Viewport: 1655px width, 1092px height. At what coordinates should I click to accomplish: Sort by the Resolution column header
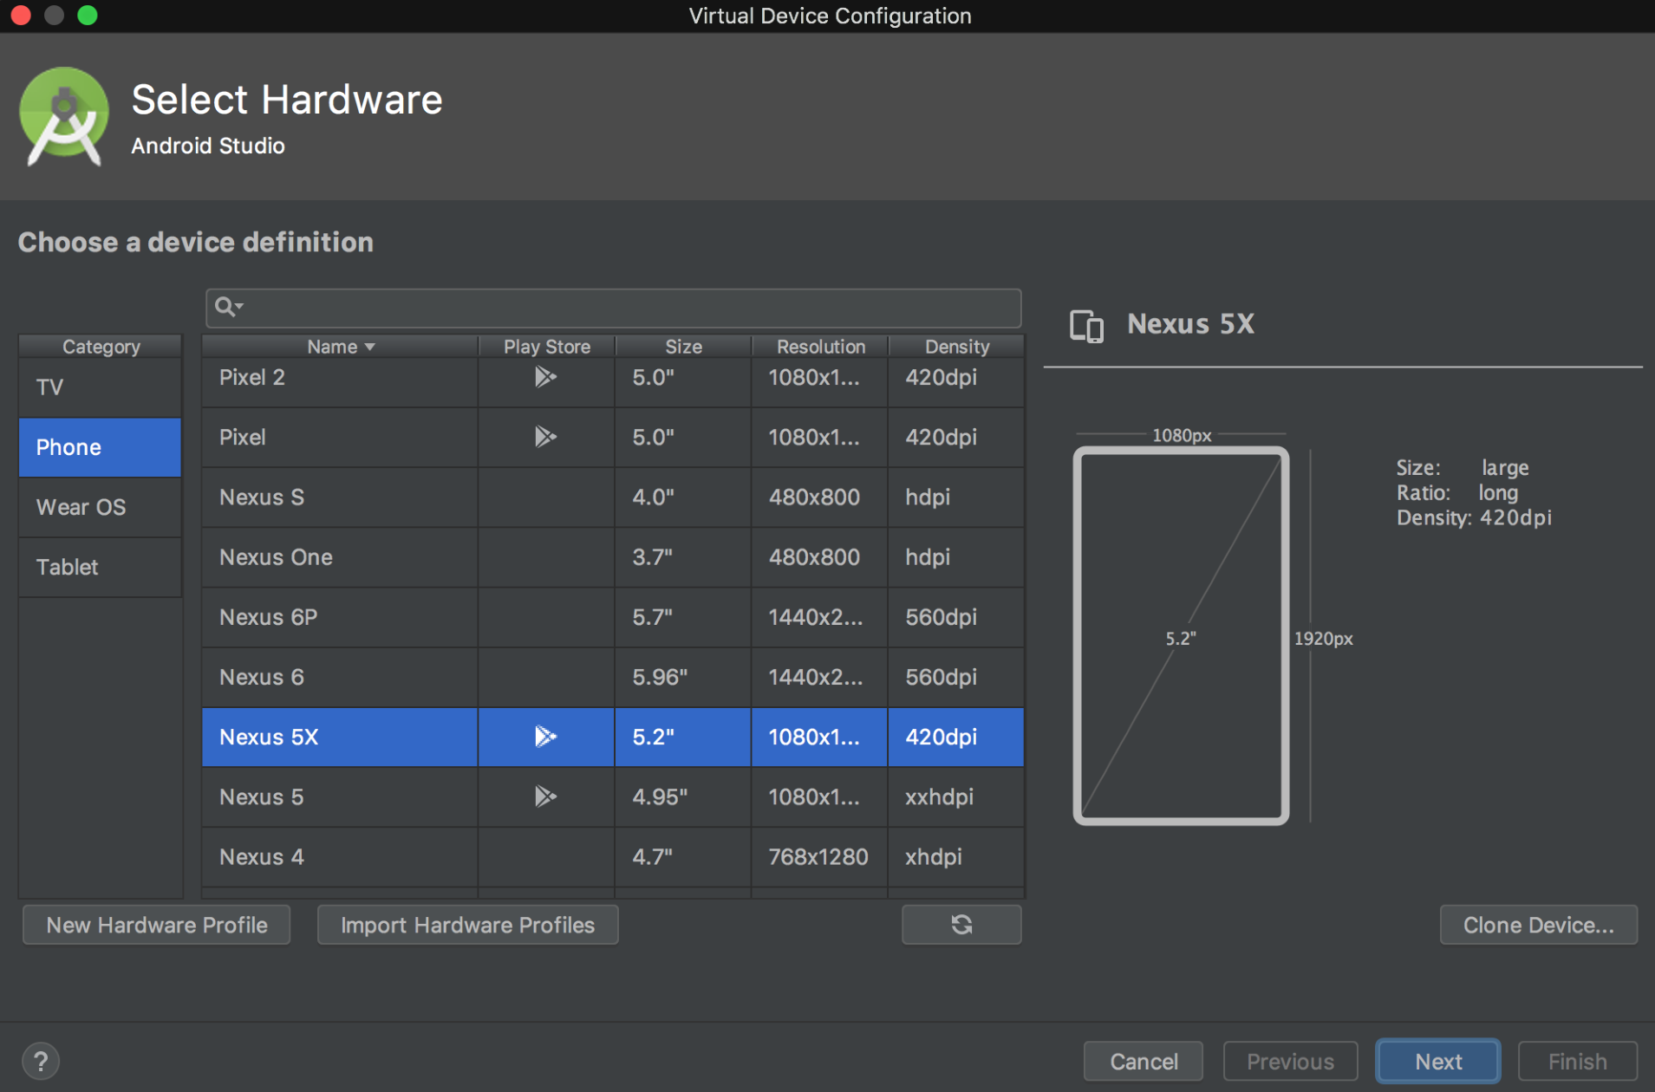(x=820, y=347)
